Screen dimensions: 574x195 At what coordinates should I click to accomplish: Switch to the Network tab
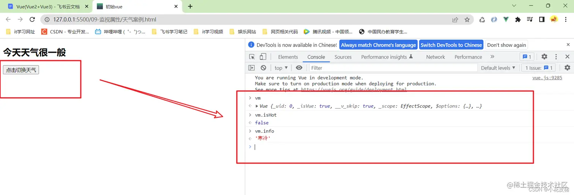coord(435,57)
